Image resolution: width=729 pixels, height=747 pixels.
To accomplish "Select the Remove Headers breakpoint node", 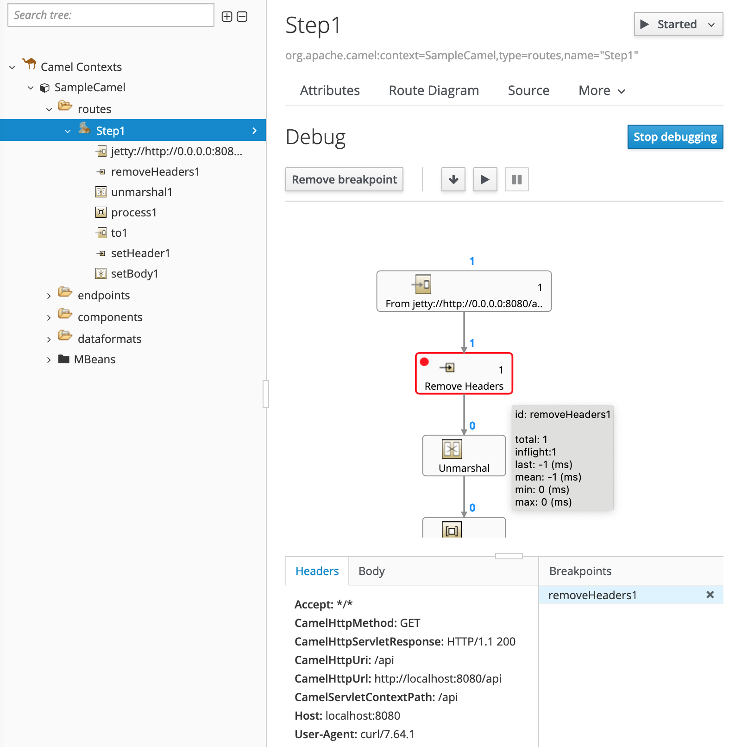I will (464, 373).
